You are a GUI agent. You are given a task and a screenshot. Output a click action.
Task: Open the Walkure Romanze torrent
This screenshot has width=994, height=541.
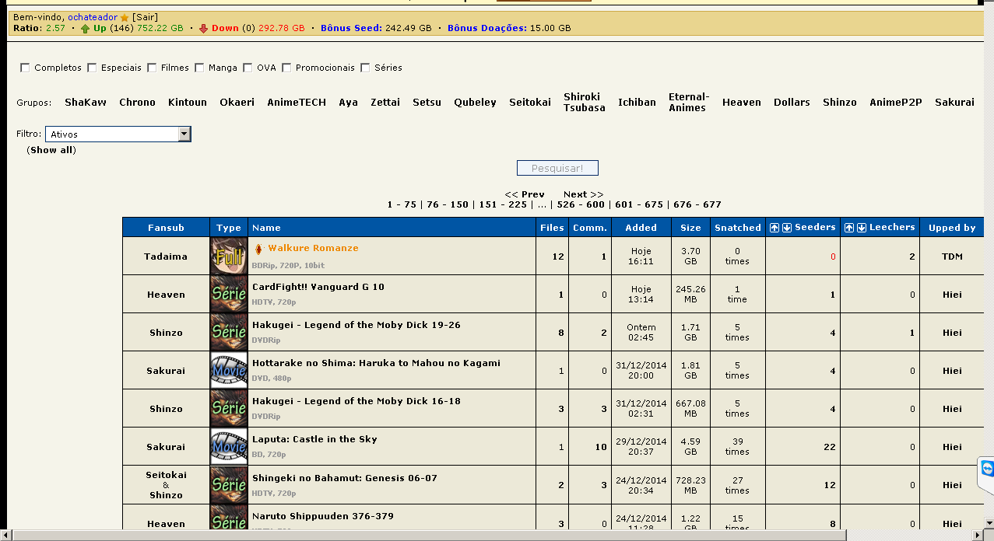(313, 249)
